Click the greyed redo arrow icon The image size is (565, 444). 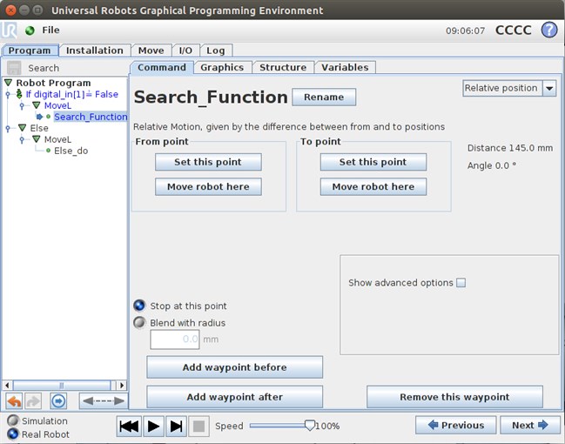click(x=33, y=400)
